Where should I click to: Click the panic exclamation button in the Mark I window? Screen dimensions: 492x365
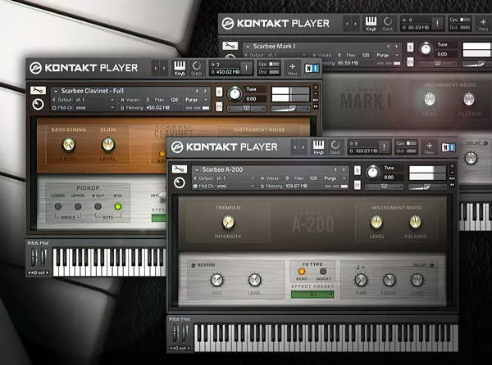(x=437, y=24)
